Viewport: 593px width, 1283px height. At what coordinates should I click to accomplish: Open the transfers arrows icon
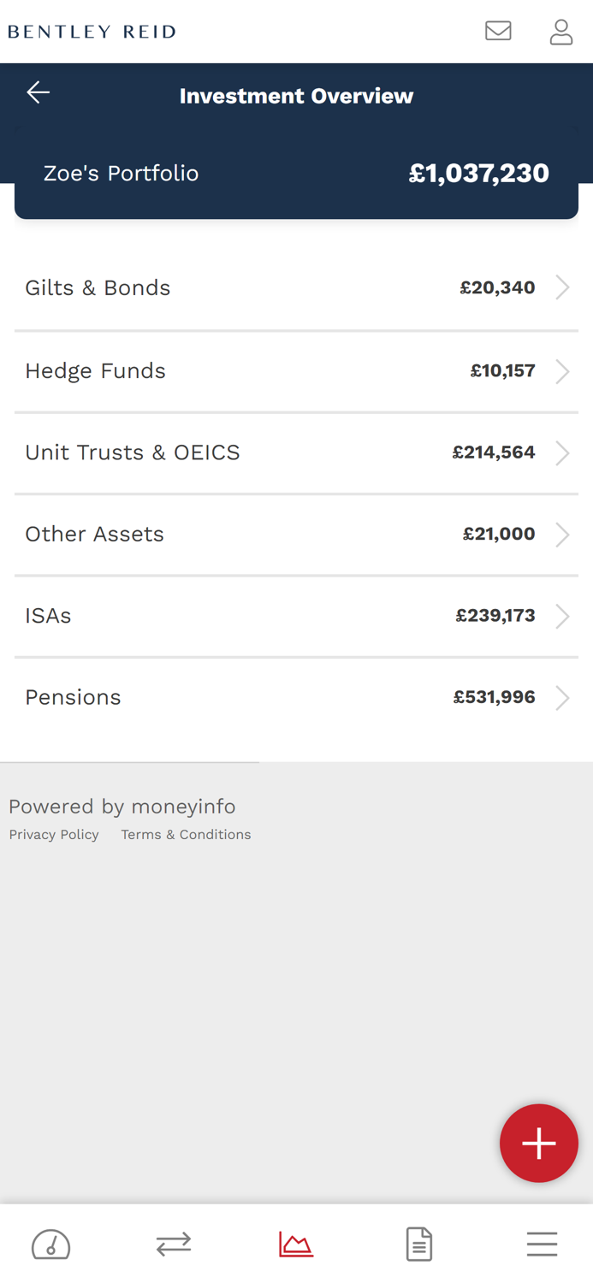pyautogui.click(x=174, y=1244)
